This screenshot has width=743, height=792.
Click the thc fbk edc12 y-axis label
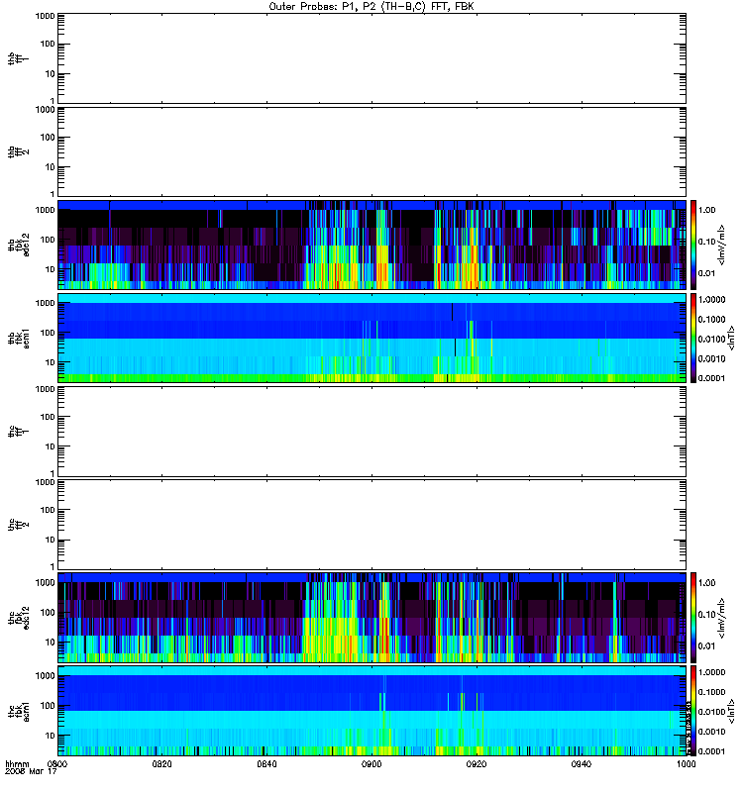tap(19, 618)
